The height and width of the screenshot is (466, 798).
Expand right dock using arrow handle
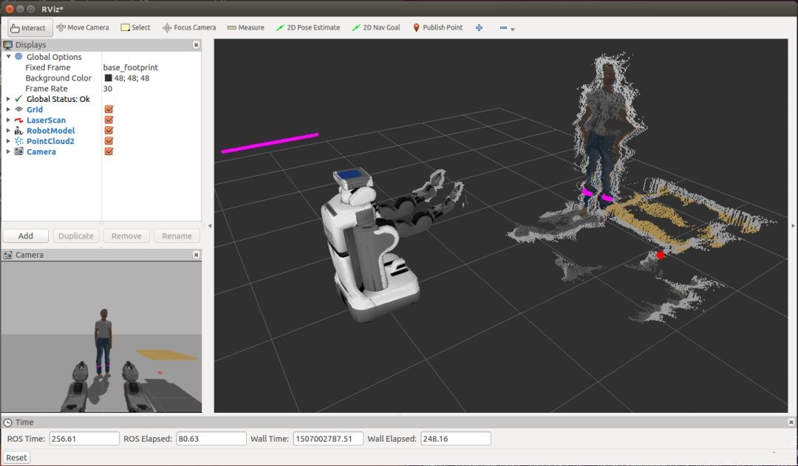[x=792, y=225]
